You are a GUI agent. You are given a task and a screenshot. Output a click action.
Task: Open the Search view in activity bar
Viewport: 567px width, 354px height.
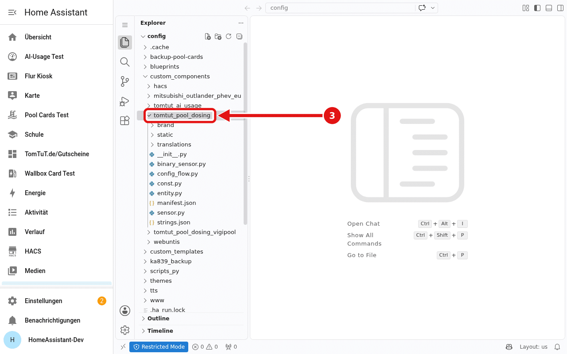pyautogui.click(x=125, y=62)
